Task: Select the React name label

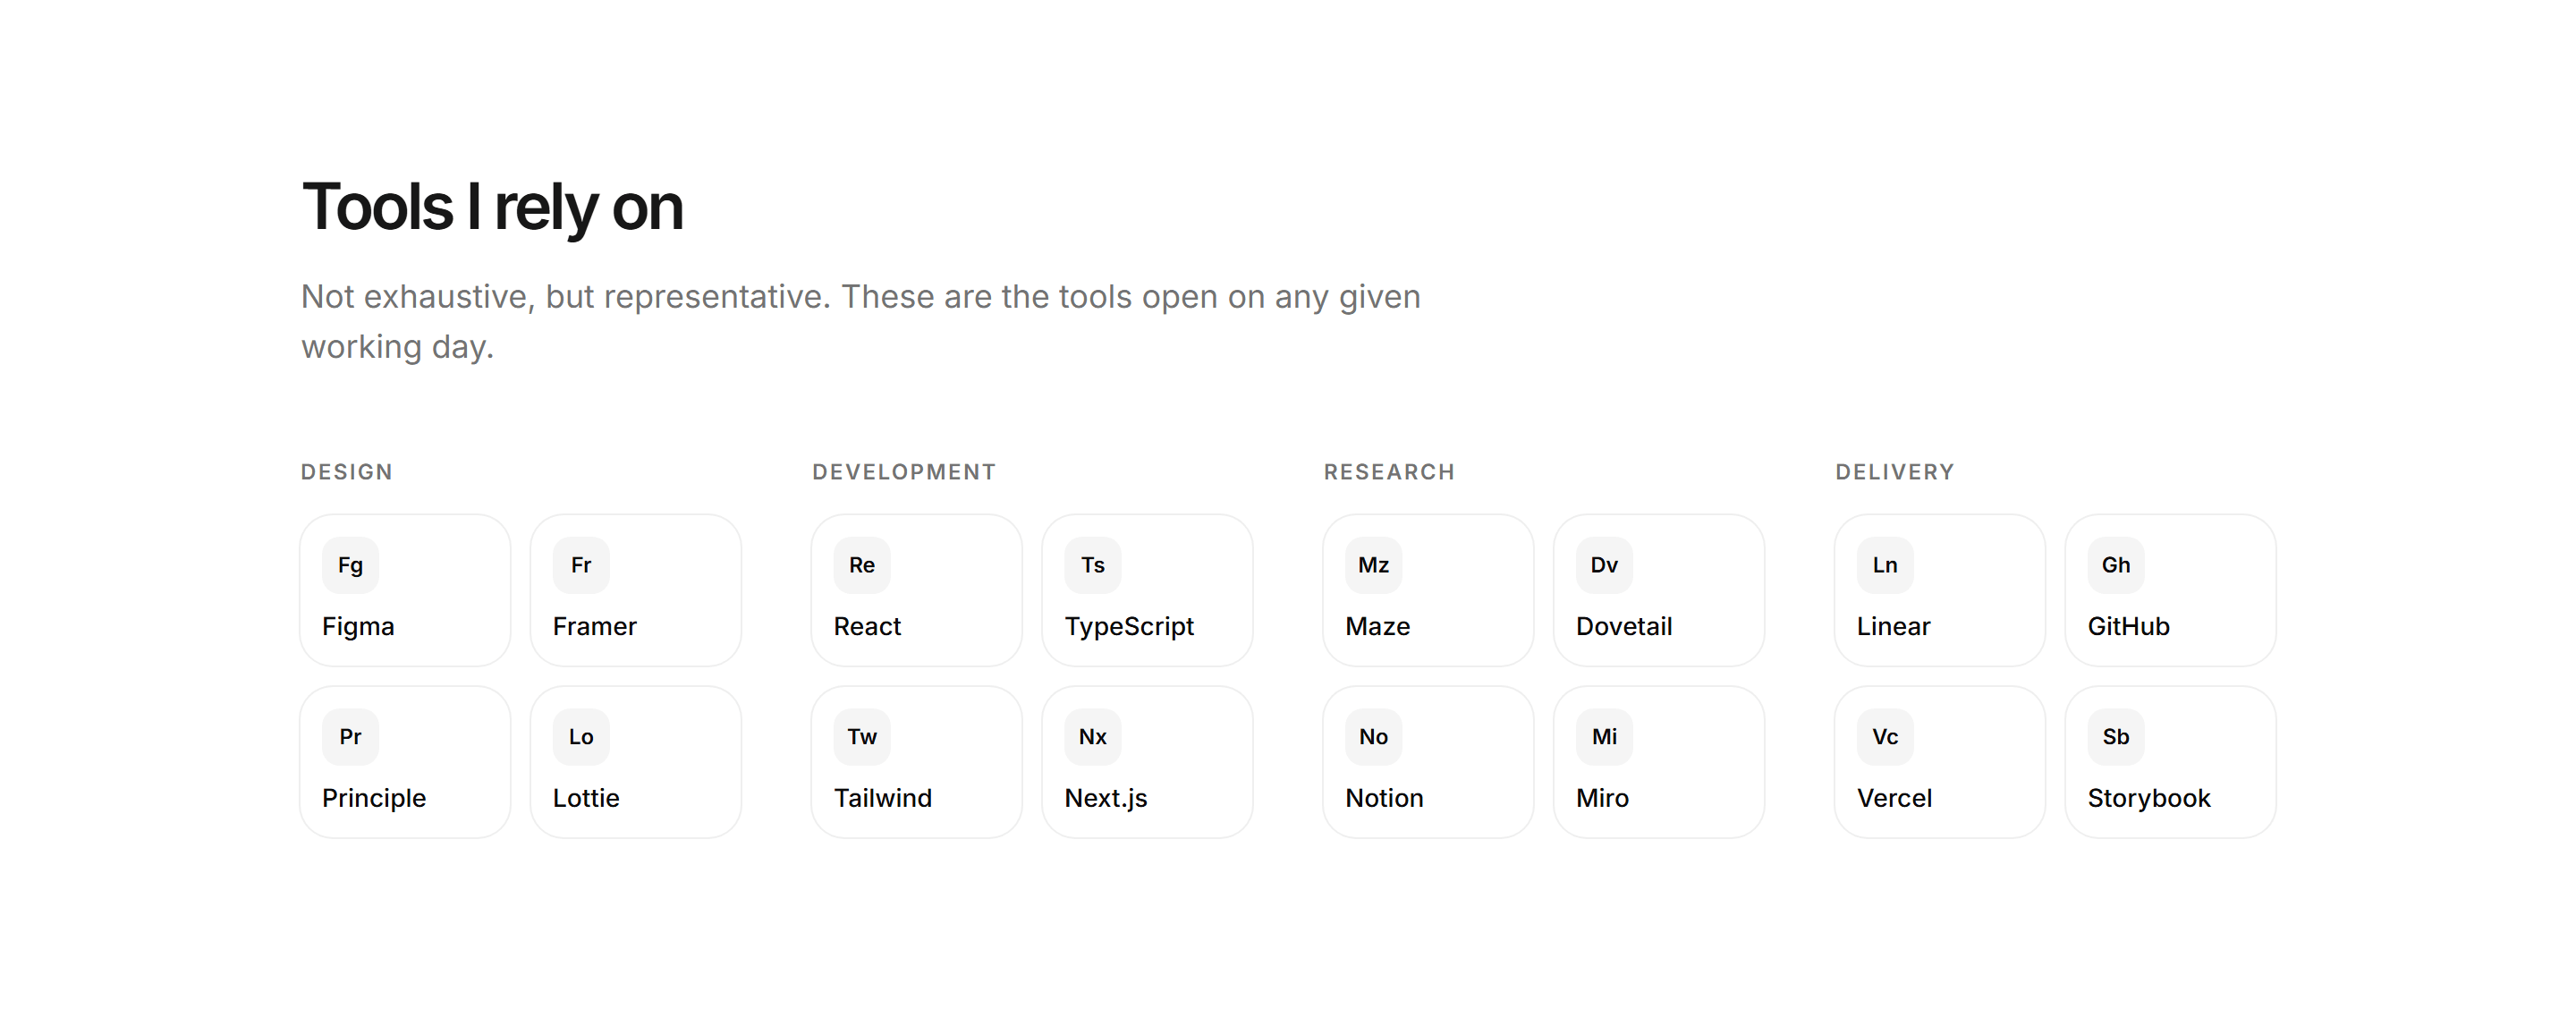Action: coord(867,627)
